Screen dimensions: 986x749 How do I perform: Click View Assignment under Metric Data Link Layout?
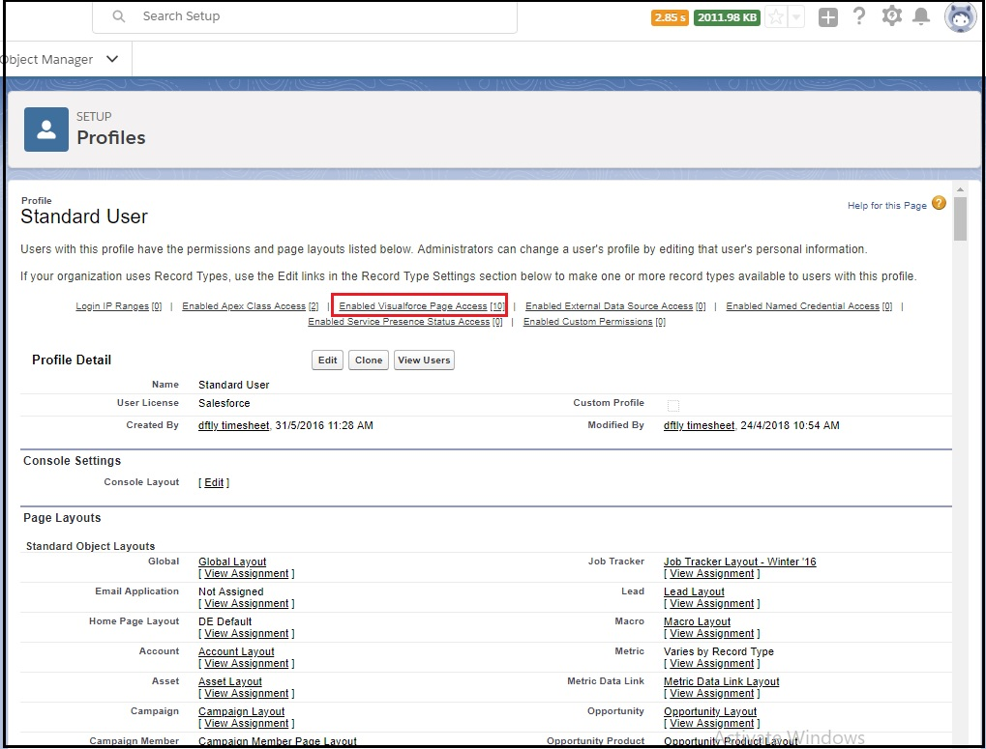click(x=712, y=694)
